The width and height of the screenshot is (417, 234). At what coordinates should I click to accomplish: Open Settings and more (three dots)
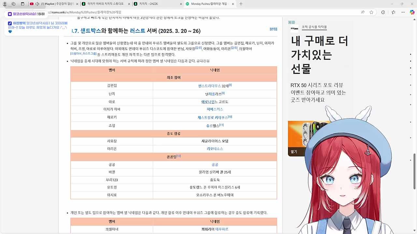coord(403,12)
